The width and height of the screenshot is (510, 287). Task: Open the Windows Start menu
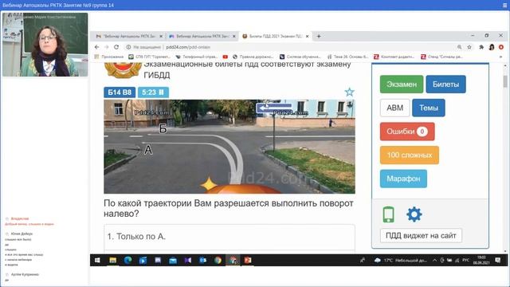point(97,261)
